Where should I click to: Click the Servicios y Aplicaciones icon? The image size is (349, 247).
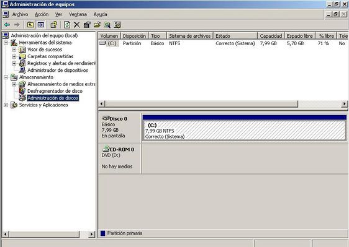[14, 105]
